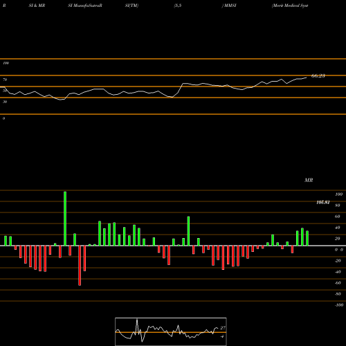Screen dimensions: 346x346
Task: Click the '-60' label on MR axis
Action: (x=338, y=283)
